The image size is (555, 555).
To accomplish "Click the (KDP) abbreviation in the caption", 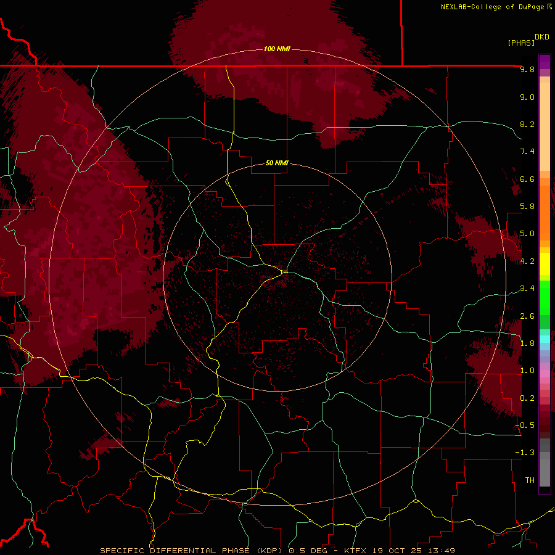I will 269,551.
